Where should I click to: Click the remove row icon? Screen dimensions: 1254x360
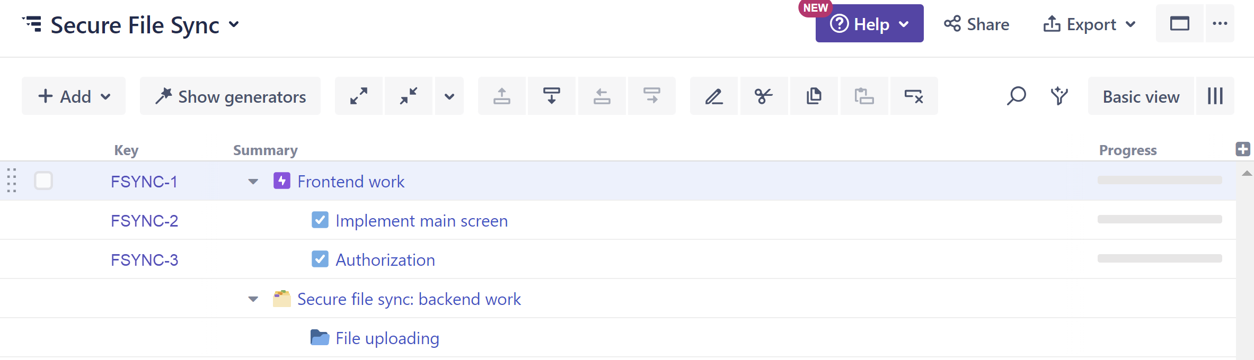914,96
